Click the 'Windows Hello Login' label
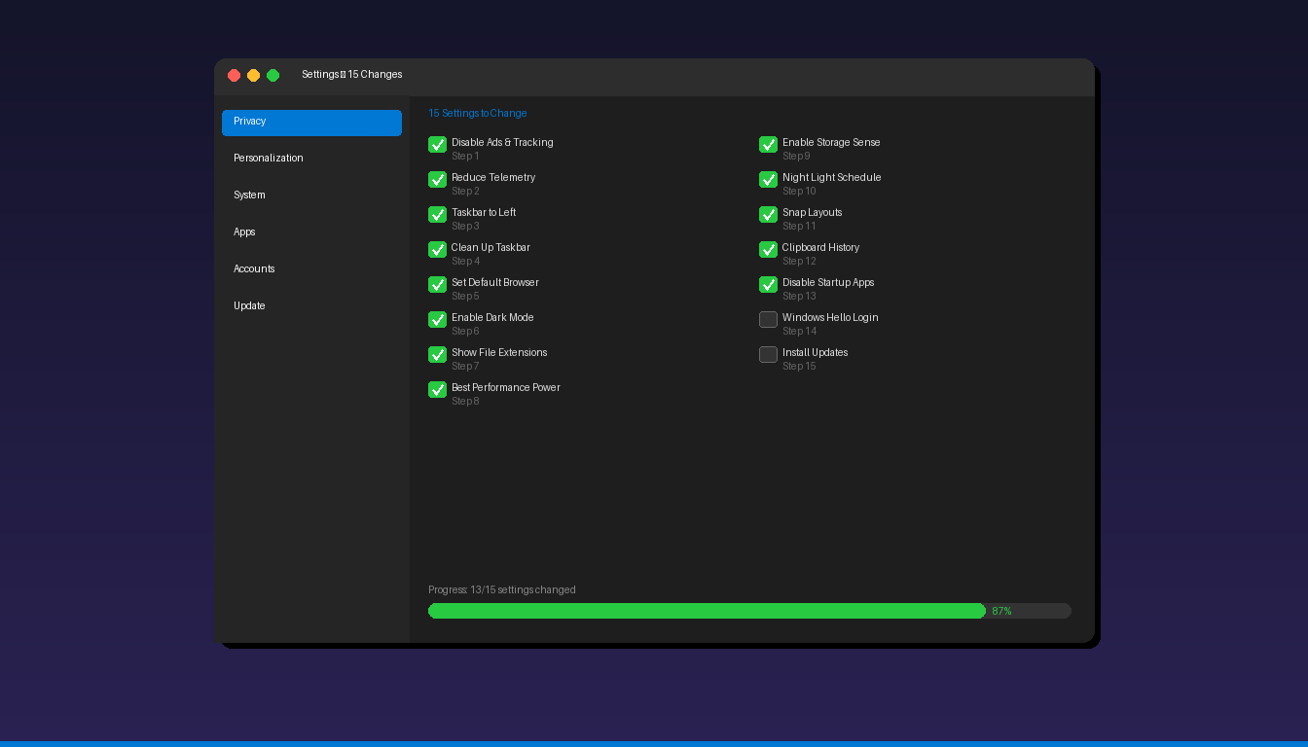Screen dimensions: 1308x747 (830, 318)
